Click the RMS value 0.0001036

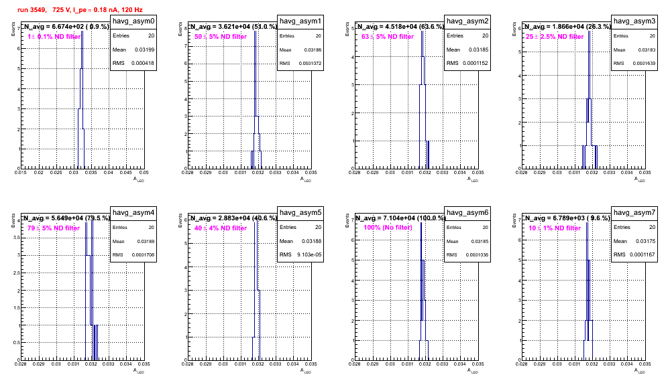[477, 255]
